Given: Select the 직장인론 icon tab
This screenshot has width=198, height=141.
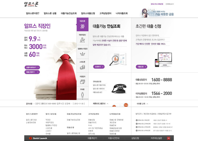Looking at the screenshot, I should [x=82, y=24].
